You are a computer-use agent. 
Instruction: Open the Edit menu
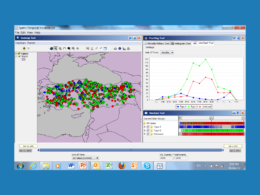pos(23,32)
